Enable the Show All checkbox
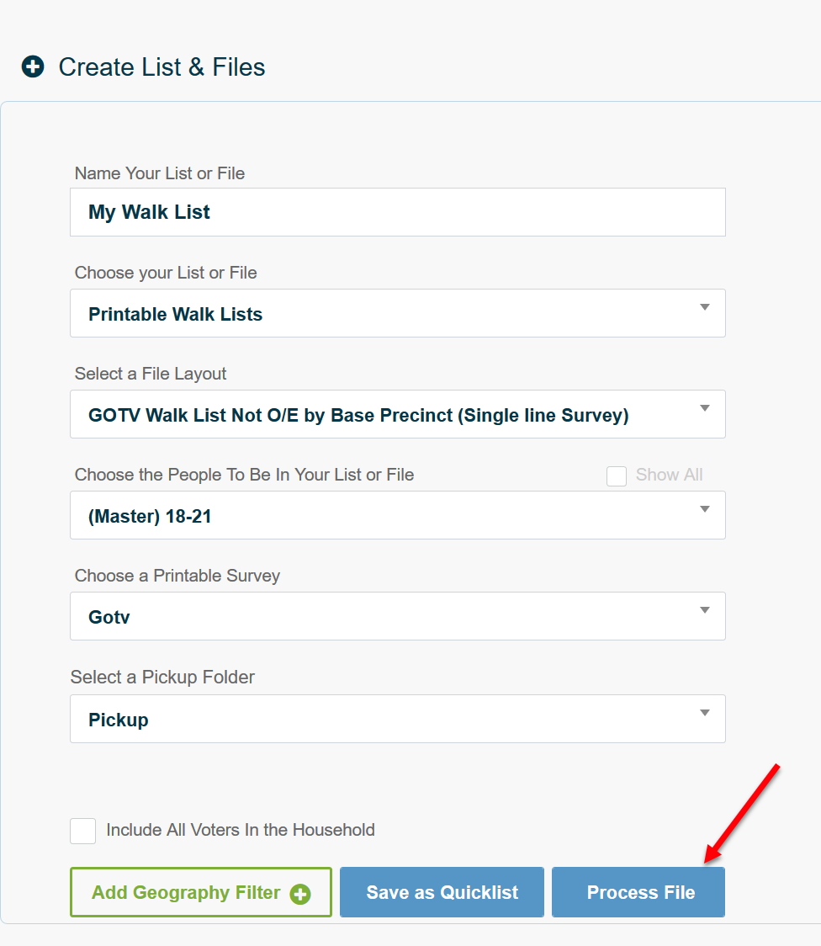821x946 pixels. pos(617,476)
